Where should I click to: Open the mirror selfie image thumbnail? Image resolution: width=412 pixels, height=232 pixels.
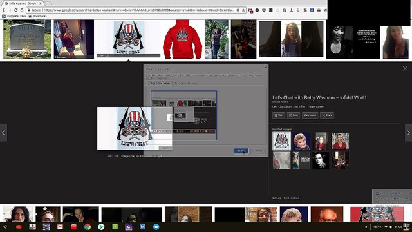click(x=74, y=39)
